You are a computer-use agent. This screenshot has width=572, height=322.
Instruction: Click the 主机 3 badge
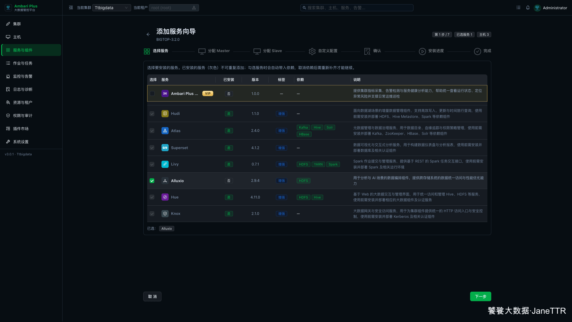pos(484,35)
